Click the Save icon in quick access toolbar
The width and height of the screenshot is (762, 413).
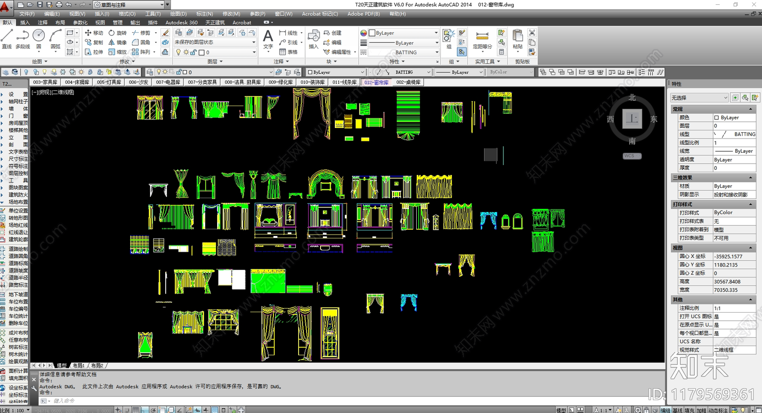click(x=40, y=4)
